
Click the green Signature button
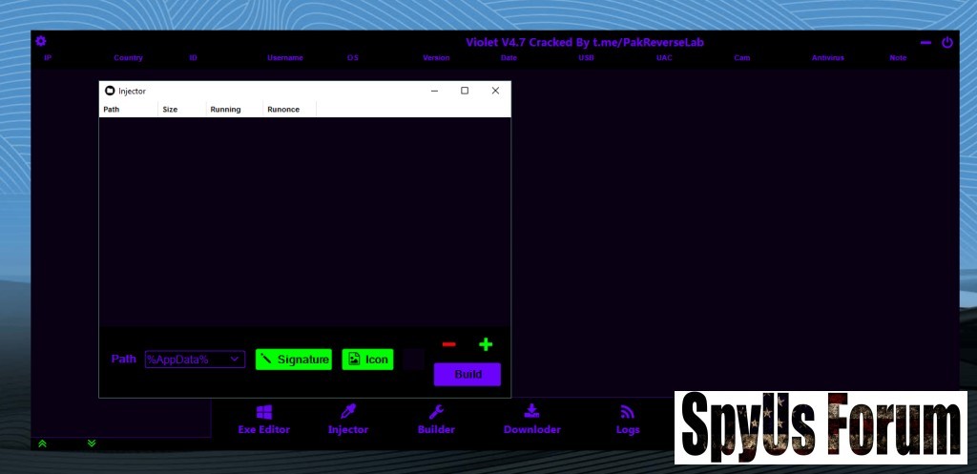tap(294, 360)
